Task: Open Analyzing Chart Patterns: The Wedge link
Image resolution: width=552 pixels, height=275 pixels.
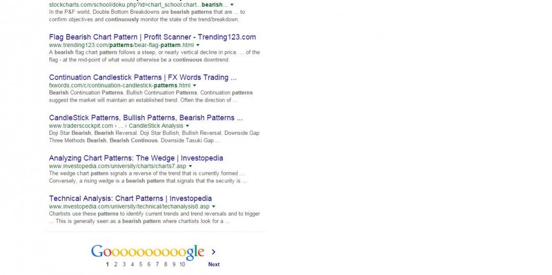Action: [x=136, y=158]
